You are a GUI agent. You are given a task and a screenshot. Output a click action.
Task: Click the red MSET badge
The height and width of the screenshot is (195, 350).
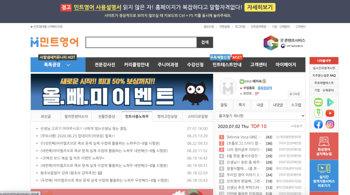point(237,57)
